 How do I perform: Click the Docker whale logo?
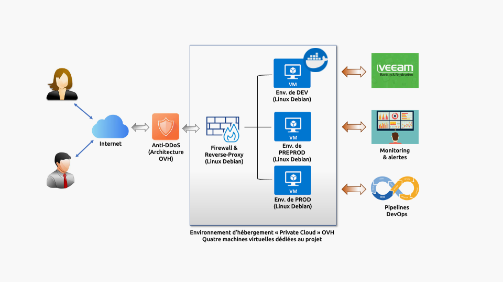tap(316, 58)
